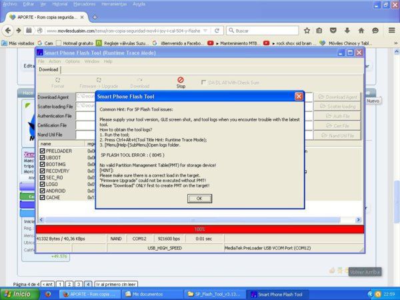Close the APORTE browser tab
This screenshot has width=400, height=300.
[82, 17]
